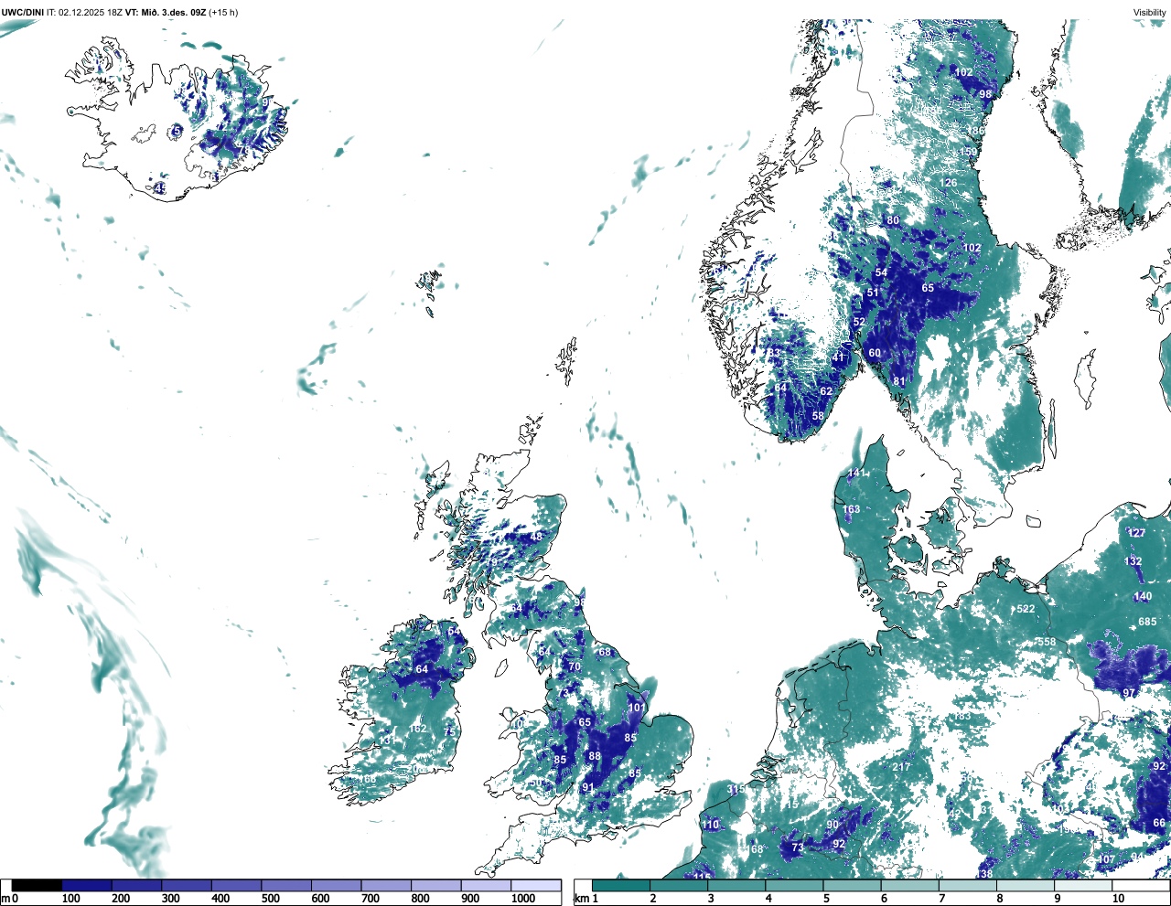Click the visibility value '66' at right map edge
This screenshot has width=1171, height=906.
[1159, 823]
